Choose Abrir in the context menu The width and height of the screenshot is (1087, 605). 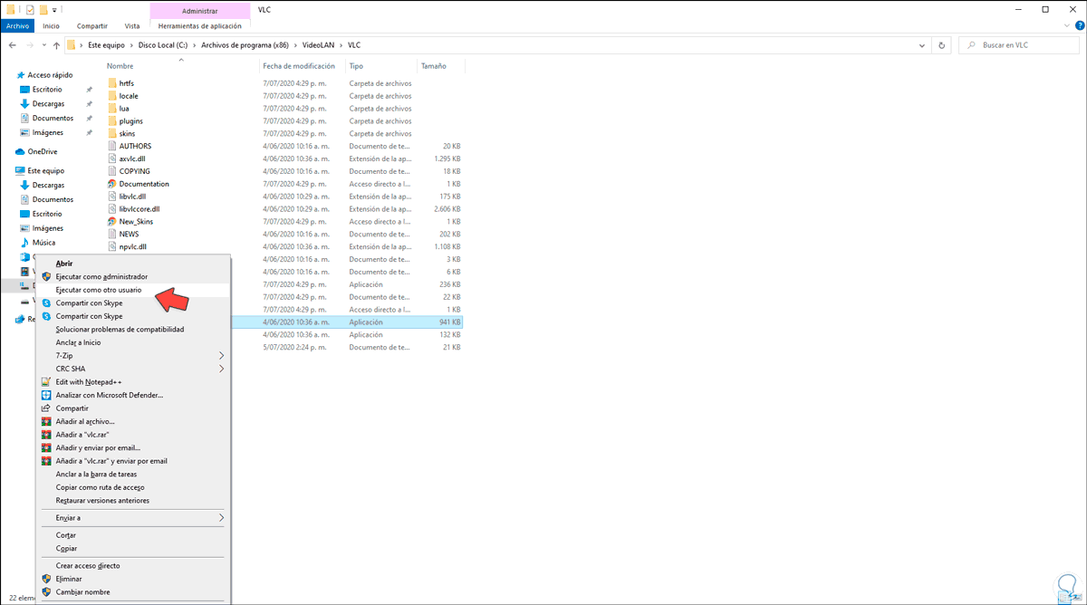tap(64, 264)
